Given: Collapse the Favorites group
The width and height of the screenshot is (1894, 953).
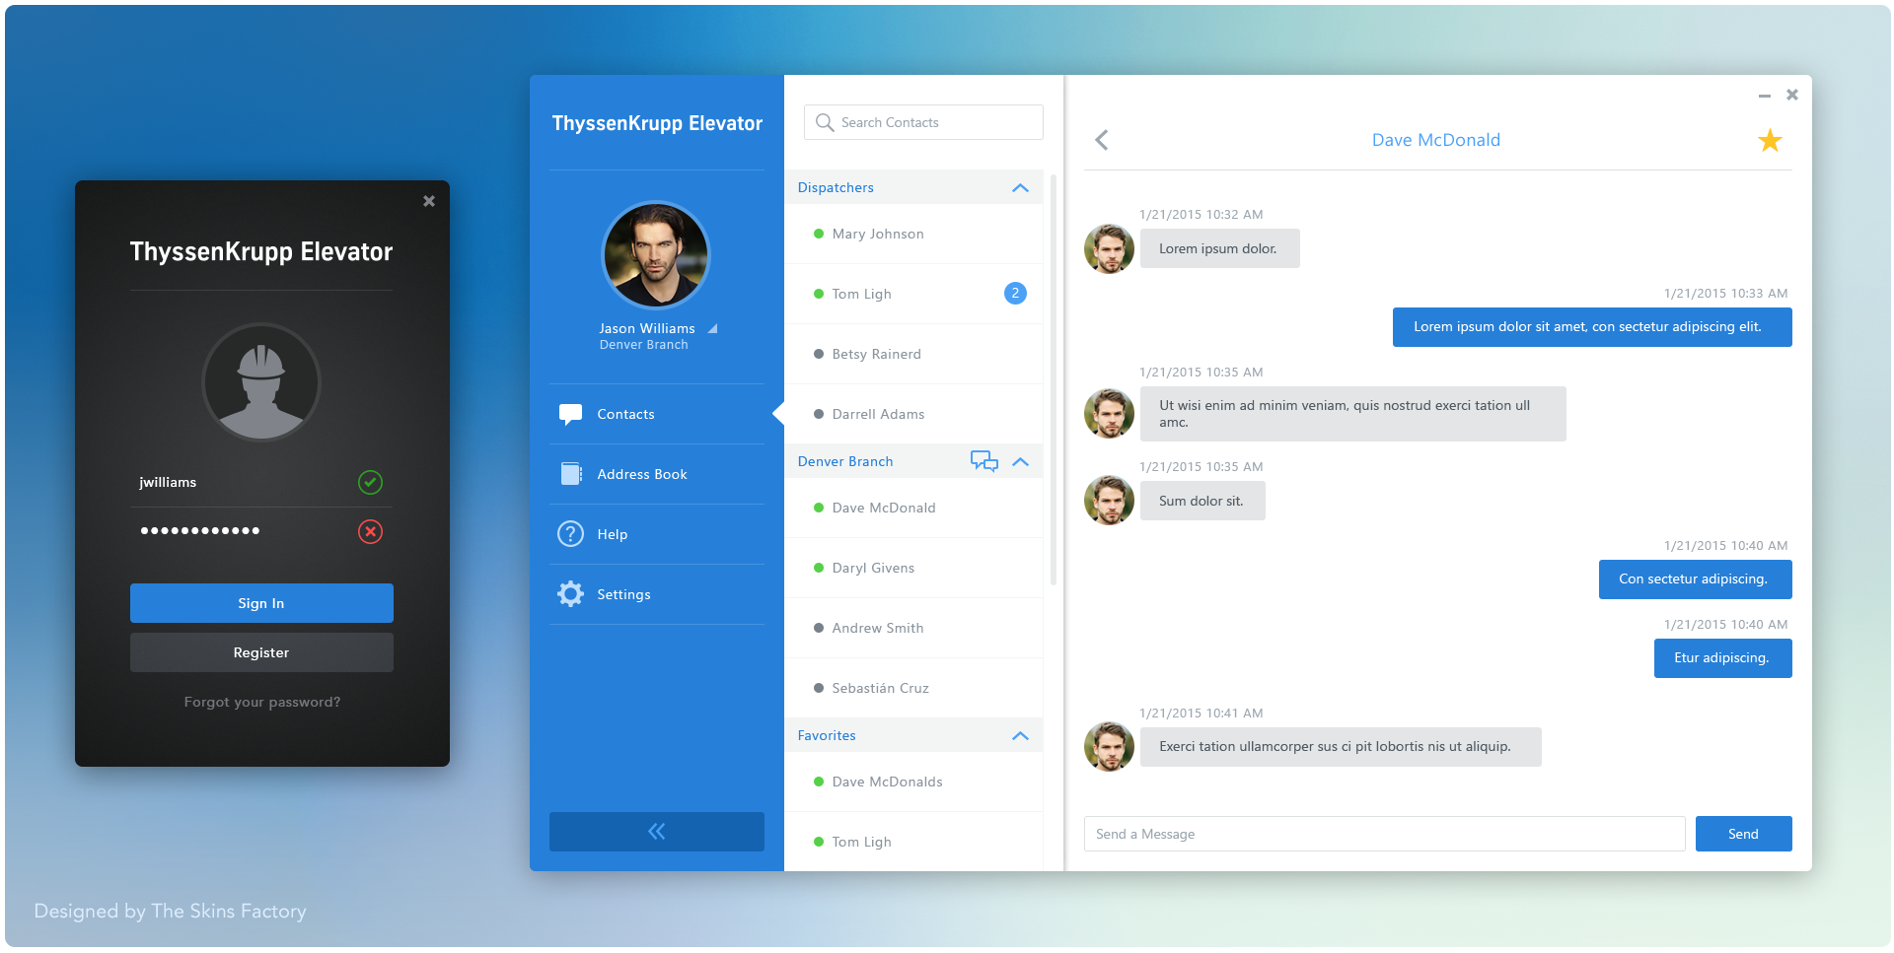Looking at the screenshot, I should [1020, 735].
